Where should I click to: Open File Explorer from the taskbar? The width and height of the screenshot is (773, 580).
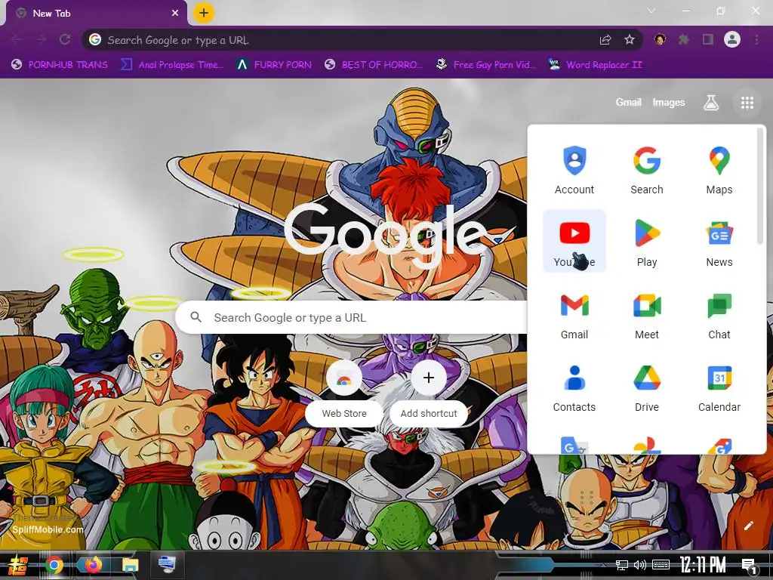coord(130,565)
